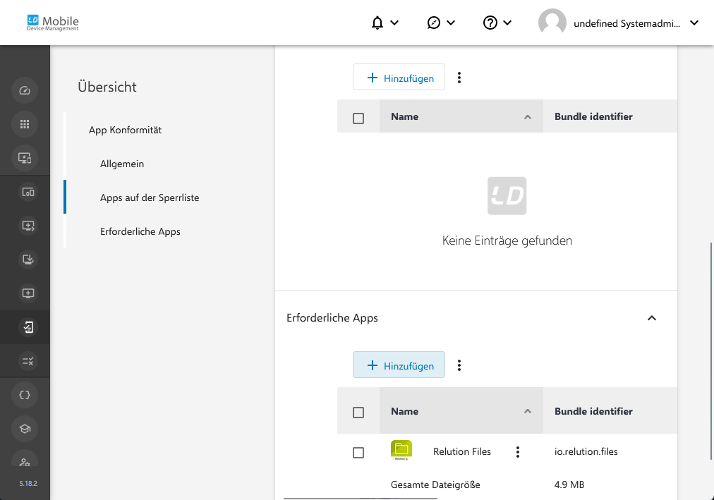Image resolution: width=714 pixels, height=500 pixels.
Task: Expand the compass menu dropdown chevron
Action: coord(451,23)
